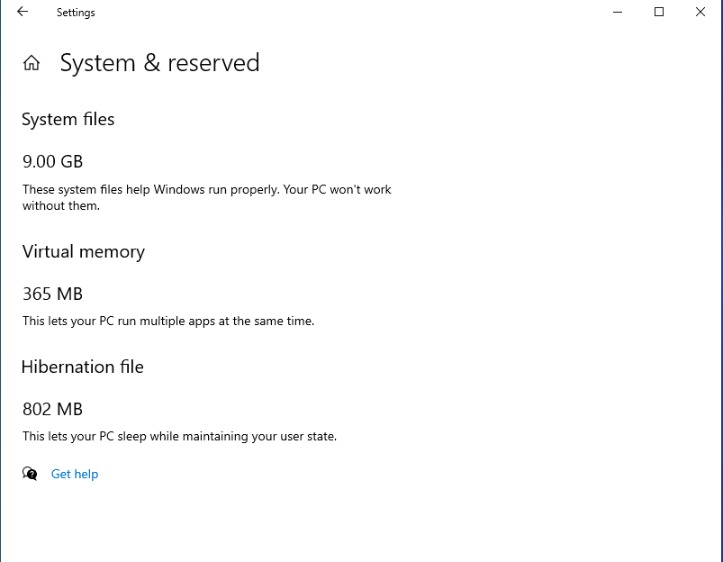Open the Get help link
Screen dimensions: 723x562
[75, 474]
